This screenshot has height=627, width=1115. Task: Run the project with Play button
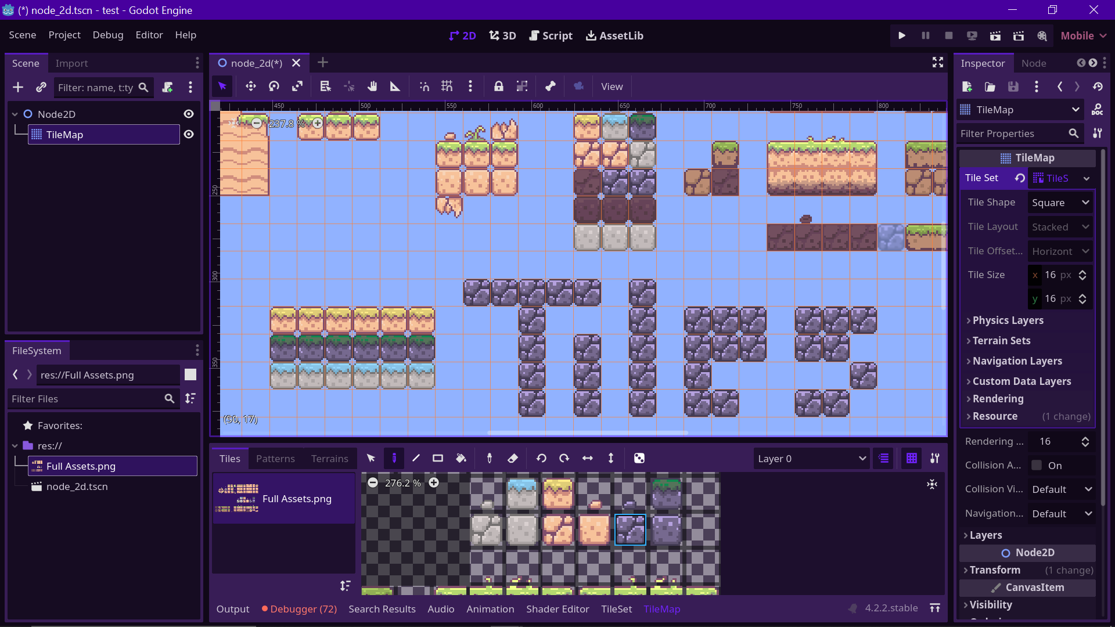click(902, 35)
